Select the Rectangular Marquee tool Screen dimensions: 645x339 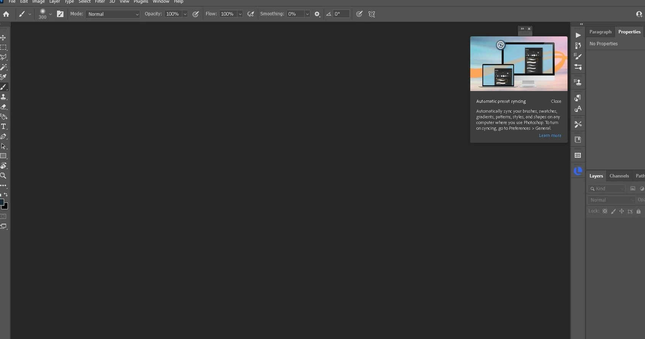tap(3, 47)
